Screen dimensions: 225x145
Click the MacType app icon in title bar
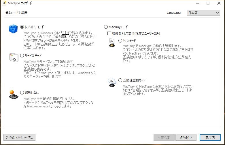coord(4,3)
